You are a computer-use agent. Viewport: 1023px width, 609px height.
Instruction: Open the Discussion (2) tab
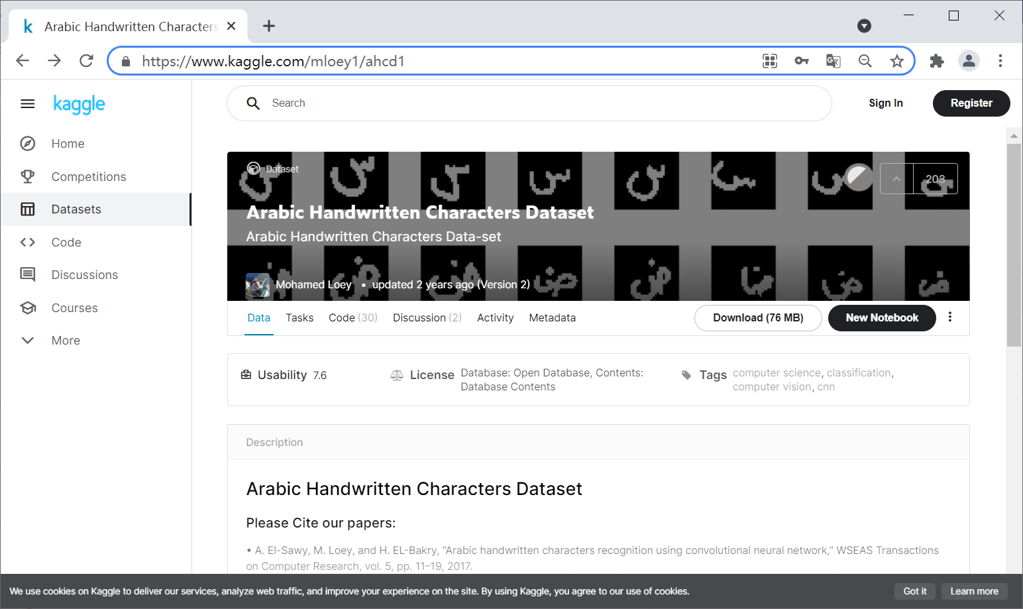point(427,318)
